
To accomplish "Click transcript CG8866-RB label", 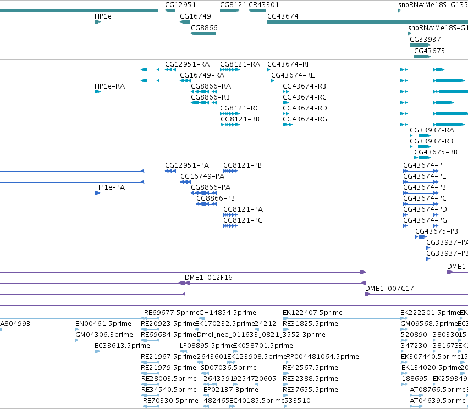I will click(x=211, y=97).
